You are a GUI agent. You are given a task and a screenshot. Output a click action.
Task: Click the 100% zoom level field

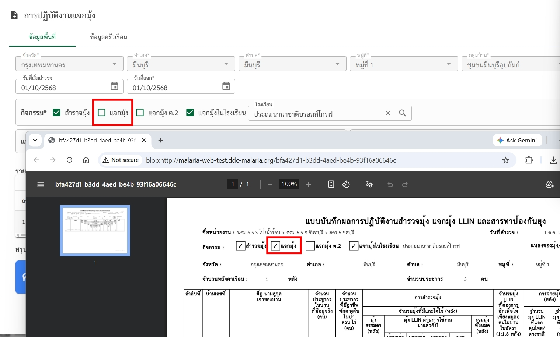pos(289,184)
